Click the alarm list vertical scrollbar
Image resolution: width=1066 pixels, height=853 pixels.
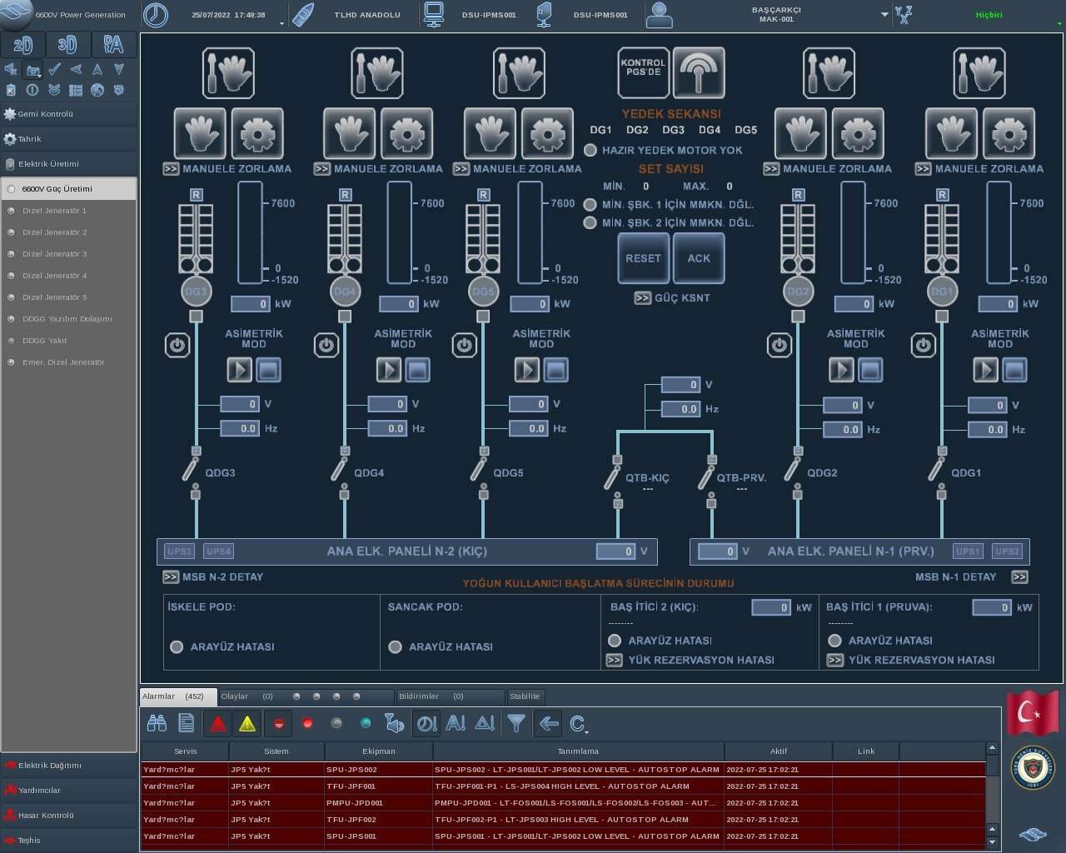pos(992,791)
